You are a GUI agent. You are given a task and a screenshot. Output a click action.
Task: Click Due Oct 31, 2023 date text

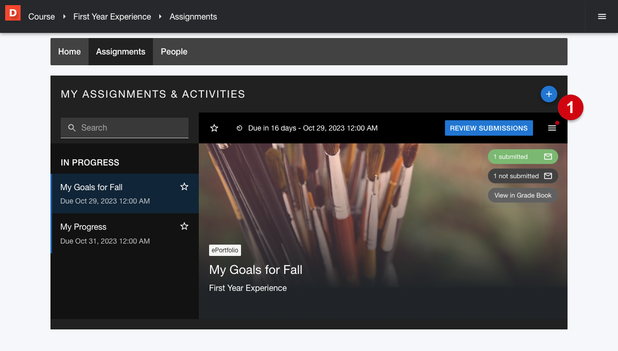point(105,241)
